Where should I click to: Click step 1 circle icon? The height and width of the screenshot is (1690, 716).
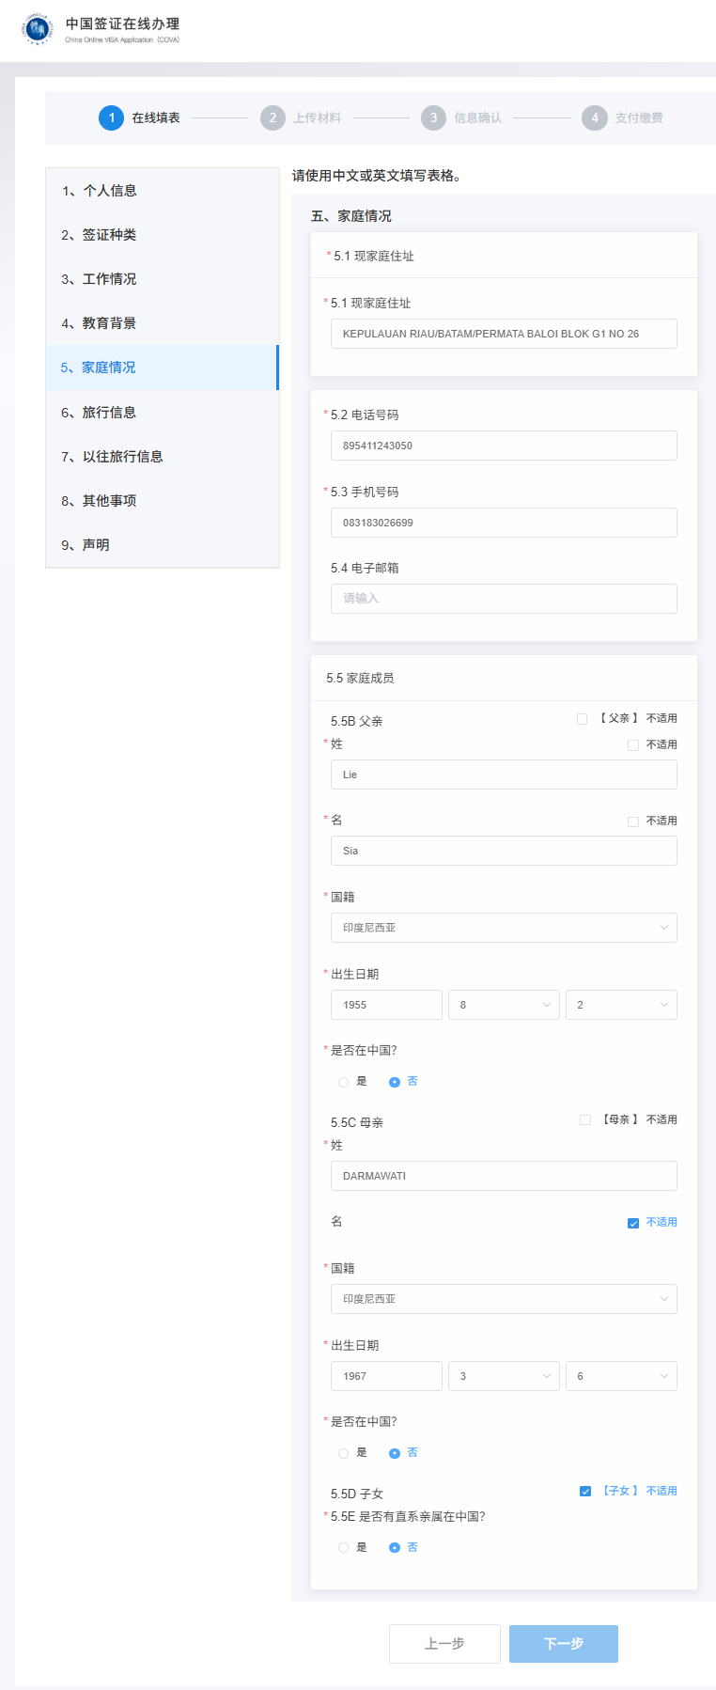pyautogui.click(x=111, y=117)
